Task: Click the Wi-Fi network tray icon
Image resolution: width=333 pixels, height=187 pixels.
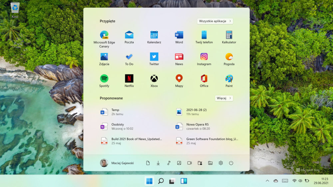Action: point(294,181)
